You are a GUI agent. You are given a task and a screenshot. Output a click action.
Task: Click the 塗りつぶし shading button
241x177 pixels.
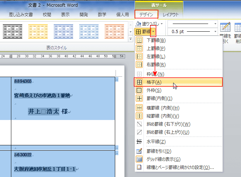148,24
